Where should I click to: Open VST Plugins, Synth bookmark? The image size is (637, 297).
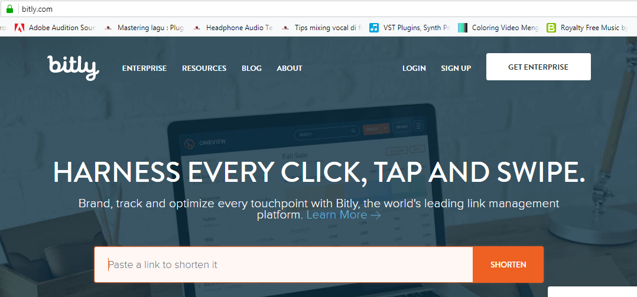click(410, 28)
